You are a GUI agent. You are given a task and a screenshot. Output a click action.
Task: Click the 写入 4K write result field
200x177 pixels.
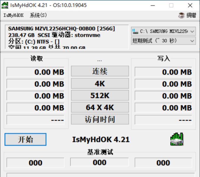(x=163, y=84)
